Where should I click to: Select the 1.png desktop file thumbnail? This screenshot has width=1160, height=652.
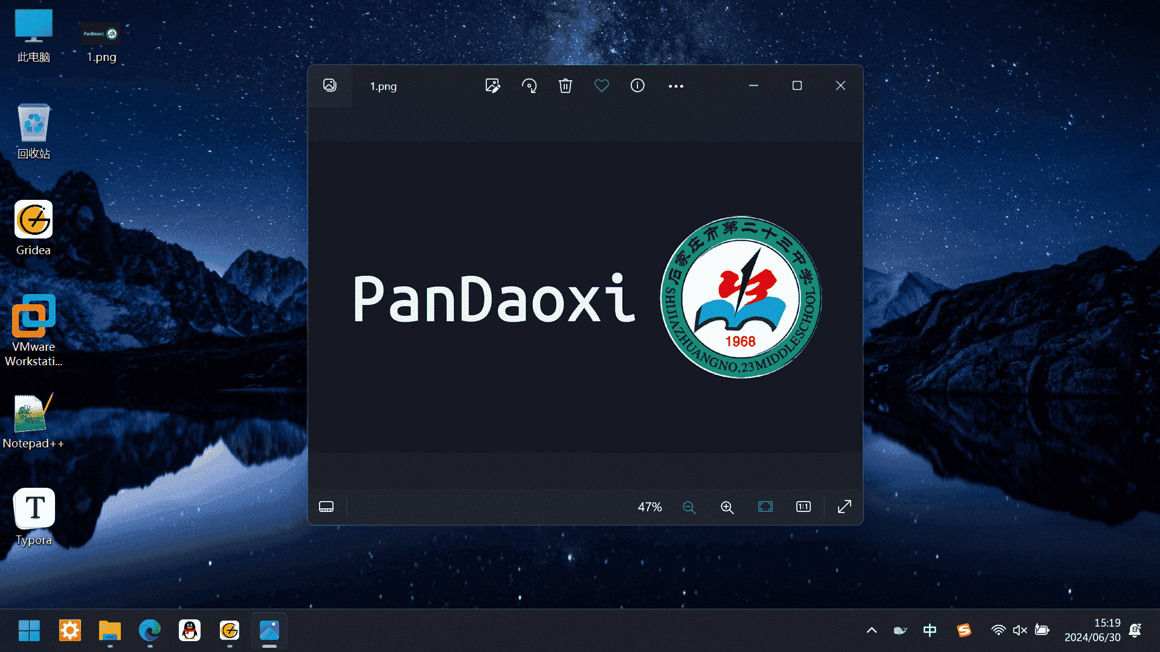point(101,34)
